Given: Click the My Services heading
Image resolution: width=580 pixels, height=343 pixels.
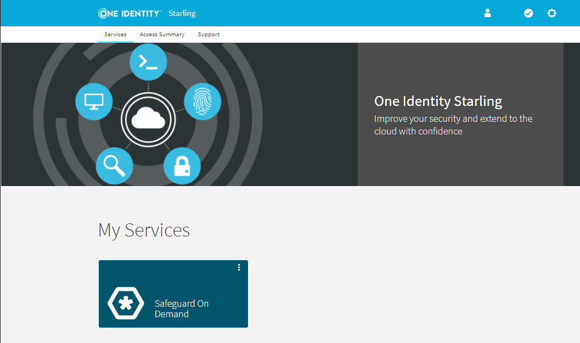Looking at the screenshot, I should click(x=144, y=230).
